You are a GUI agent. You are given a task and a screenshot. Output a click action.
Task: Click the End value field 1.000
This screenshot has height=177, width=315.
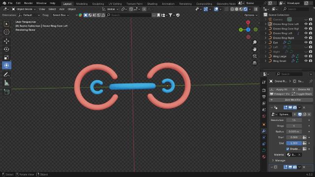point(294,143)
